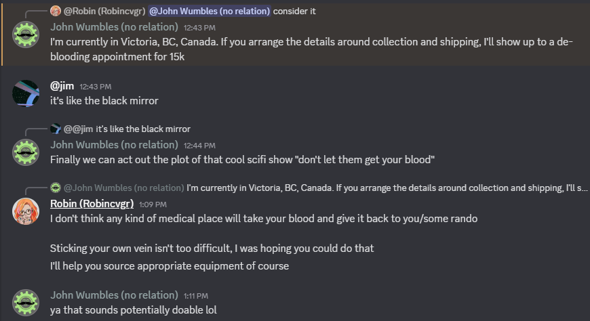Select small Robin avatar in top reply preview

point(56,11)
